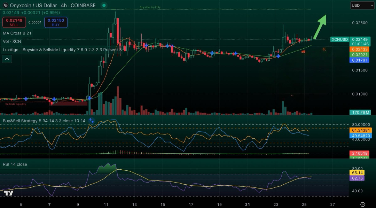The image size is (376, 208).
Task: Click the orange 61.34381 value tag
Action: (361, 130)
